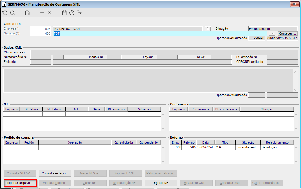Exit the form using the door-arrow icon
Screen dimensions: 301x189
click(79, 13)
